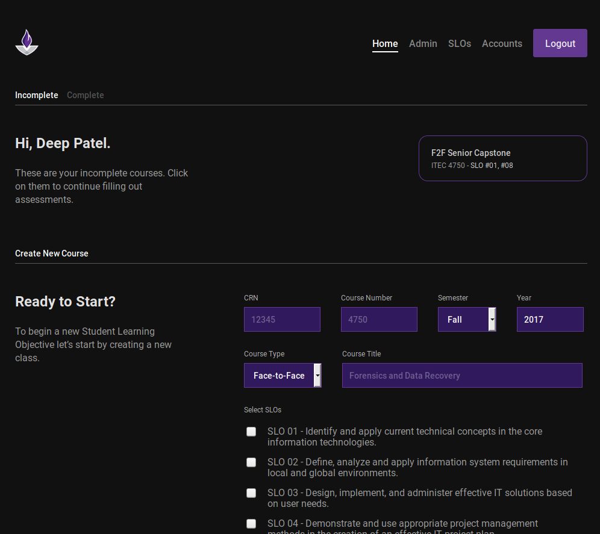This screenshot has height=534, width=600.
Task: Check SLO 04 about project management methods
Action: pos(251,524)
